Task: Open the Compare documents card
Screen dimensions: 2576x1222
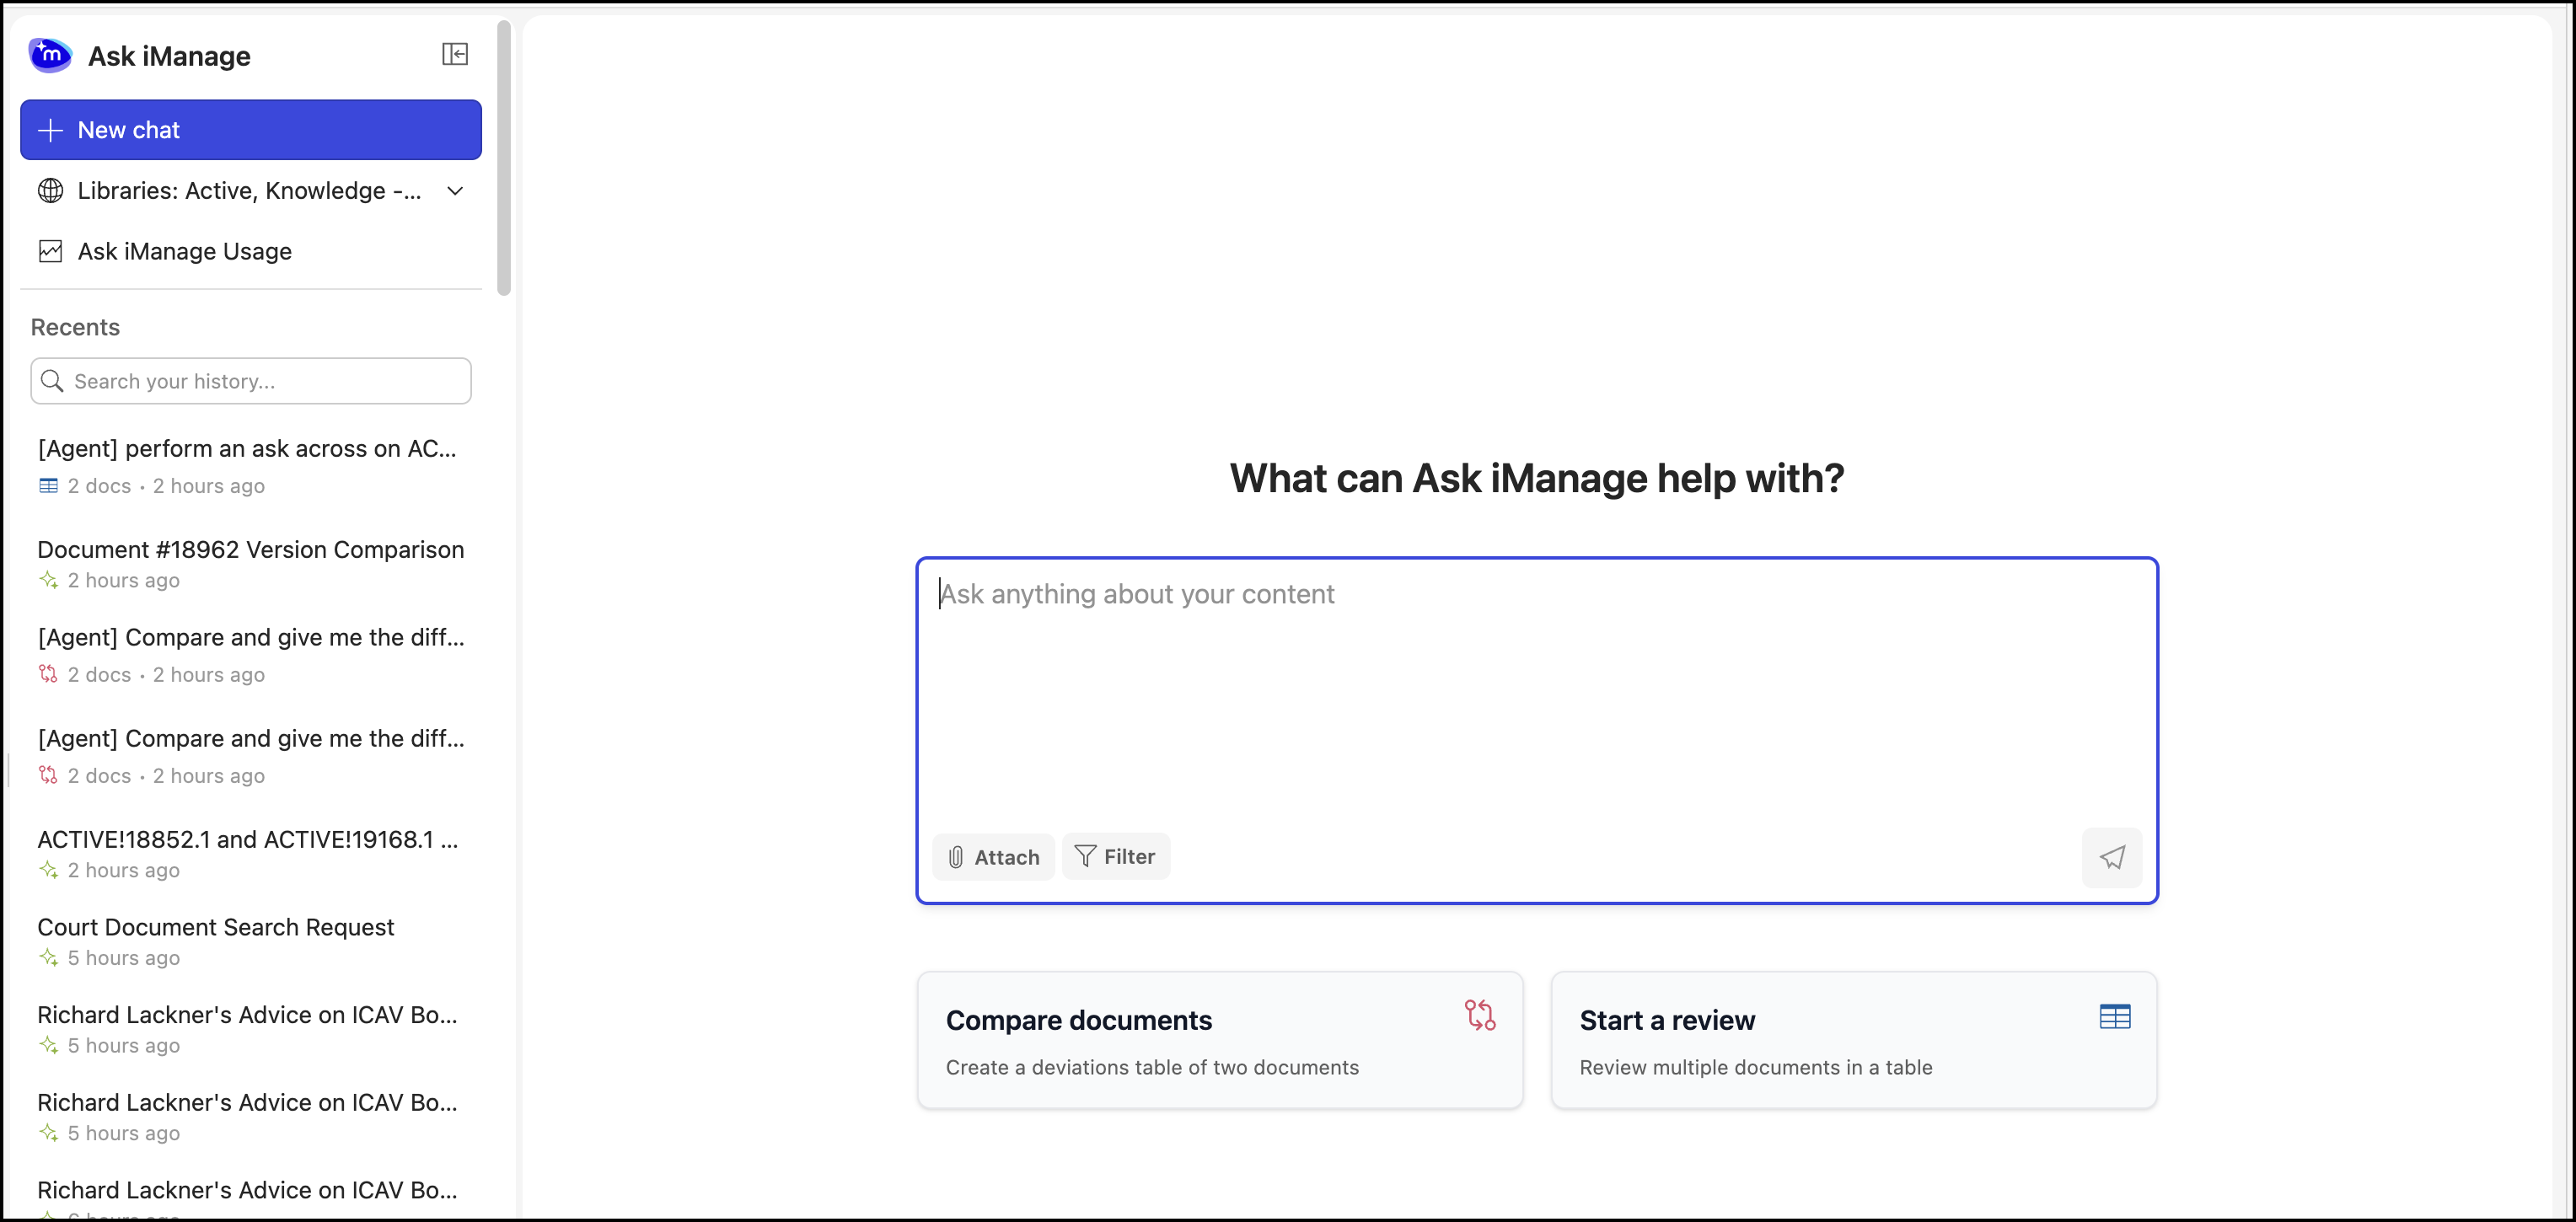Action: click(1220, 1040)
